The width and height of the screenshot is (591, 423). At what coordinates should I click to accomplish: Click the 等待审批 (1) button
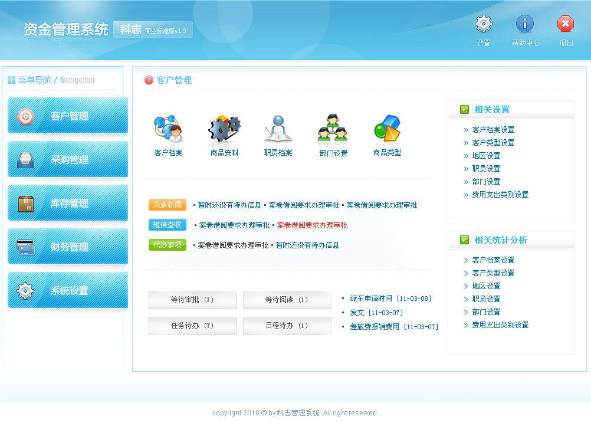(192, 300)
